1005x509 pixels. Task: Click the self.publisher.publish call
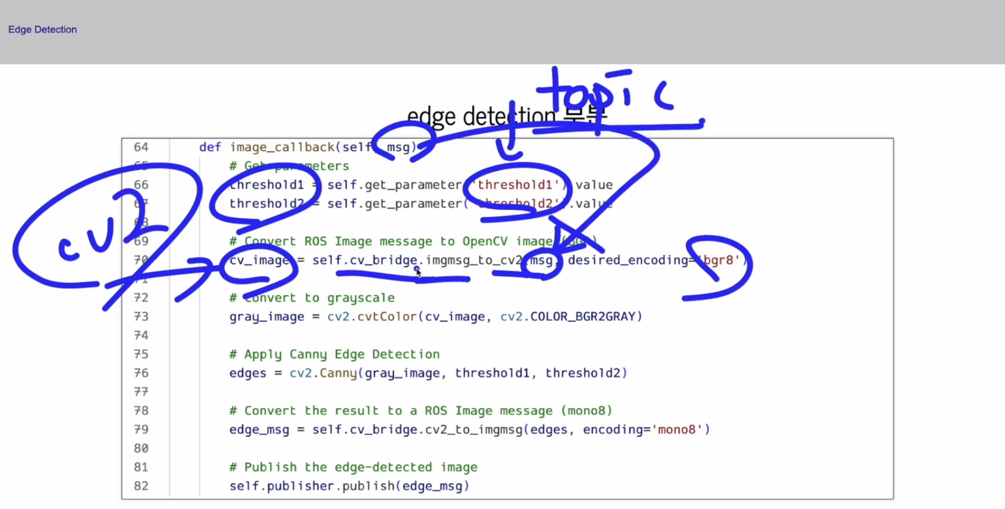coord(311,486)
